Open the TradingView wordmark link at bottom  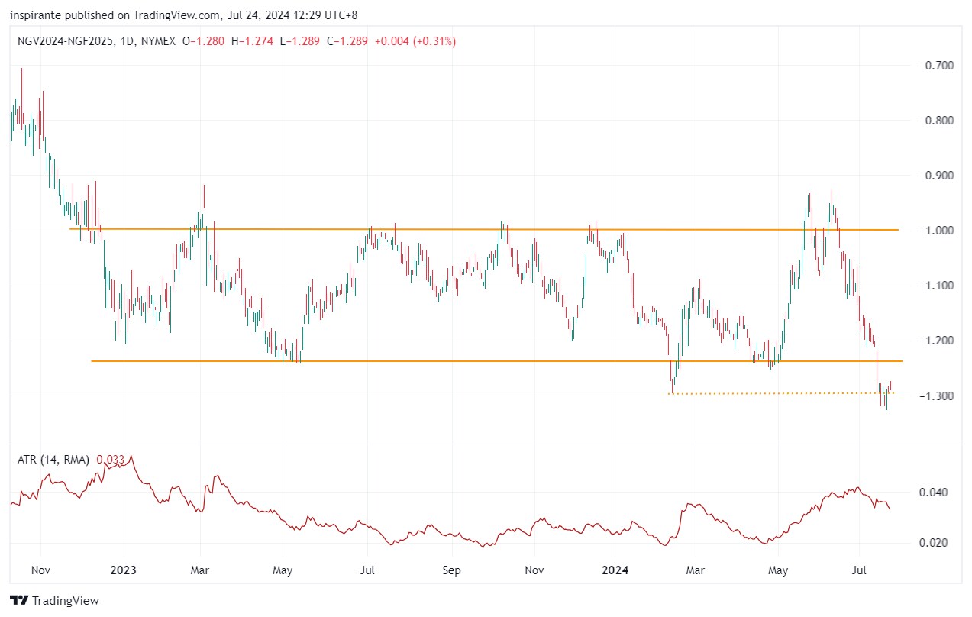(x=64, y=601)
